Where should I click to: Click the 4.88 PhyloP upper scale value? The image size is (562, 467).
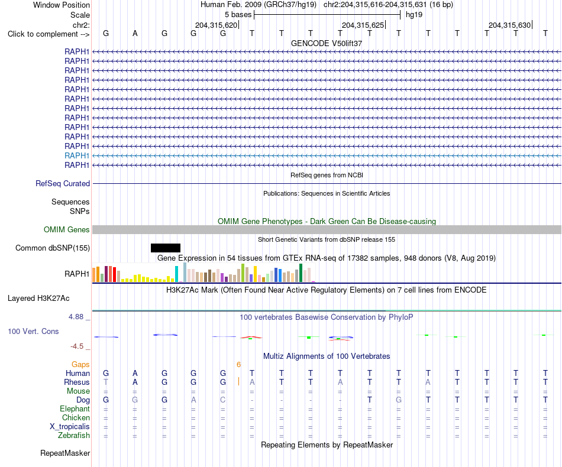point(76,317)
